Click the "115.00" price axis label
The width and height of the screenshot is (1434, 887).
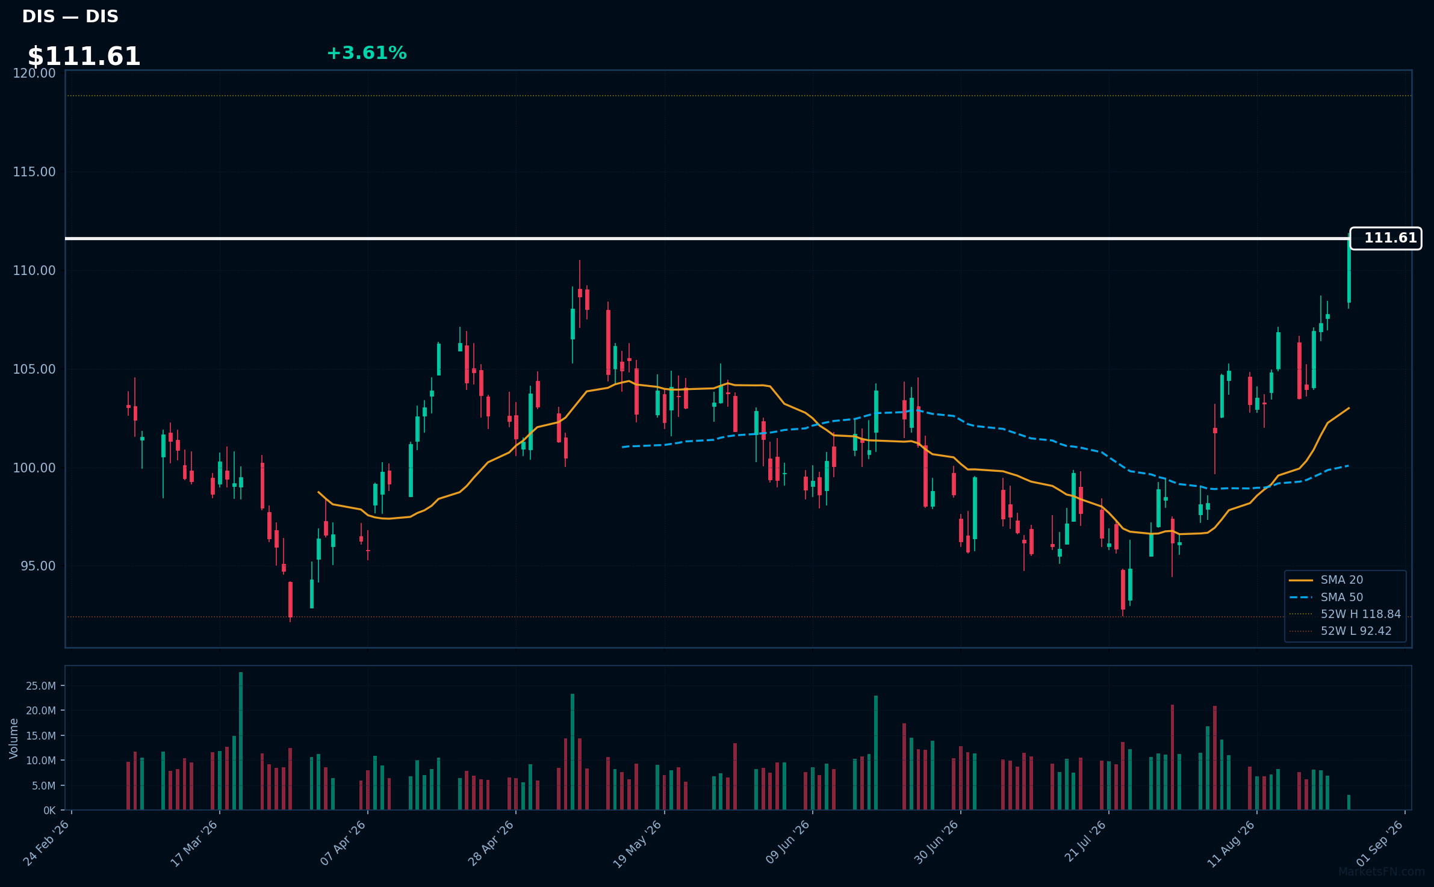click(34, 172)
